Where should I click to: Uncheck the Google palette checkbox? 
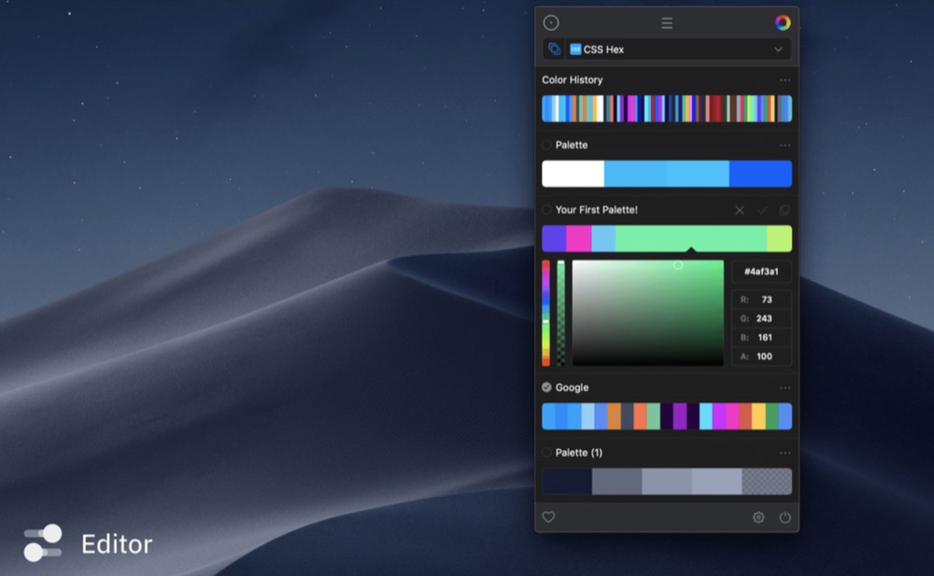(547, 387)
